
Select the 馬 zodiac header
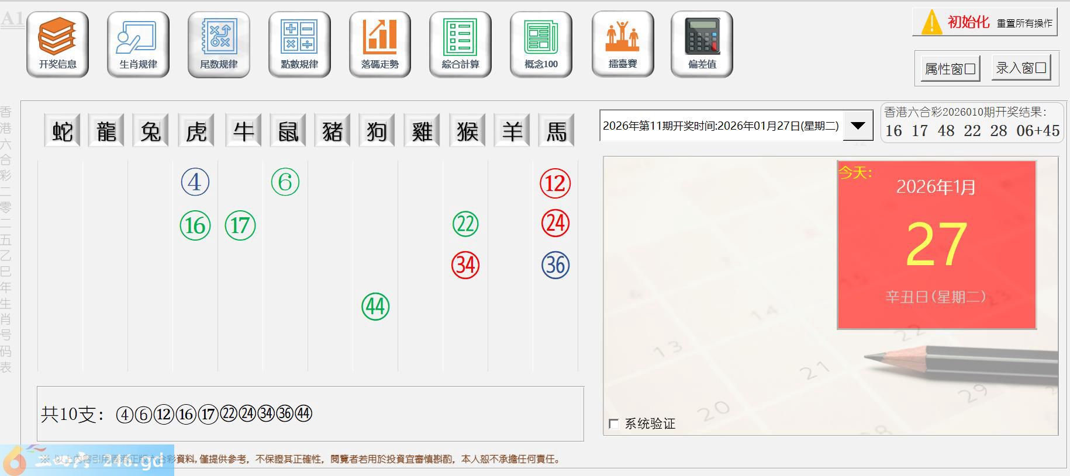(556, 131)
